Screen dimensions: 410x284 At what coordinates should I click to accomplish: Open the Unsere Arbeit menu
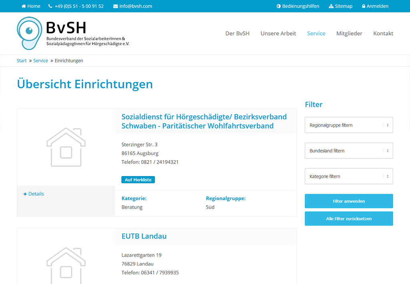278,34
